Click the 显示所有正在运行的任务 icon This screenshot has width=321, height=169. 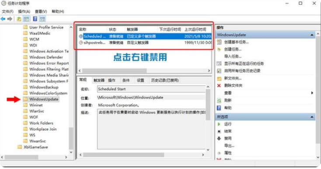[x=219, y=64]
